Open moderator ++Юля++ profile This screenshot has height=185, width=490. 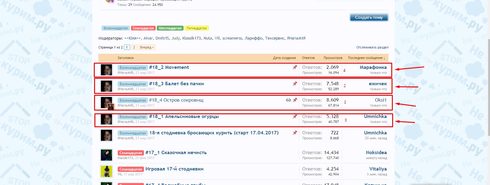[x=133, y=38]
